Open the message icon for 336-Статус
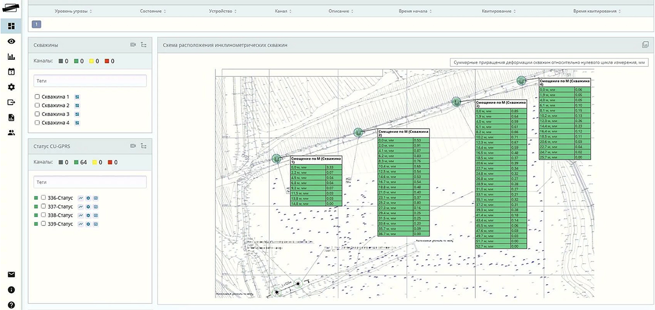Viewport: 655px width, 310px height. (x=95, y=198)
